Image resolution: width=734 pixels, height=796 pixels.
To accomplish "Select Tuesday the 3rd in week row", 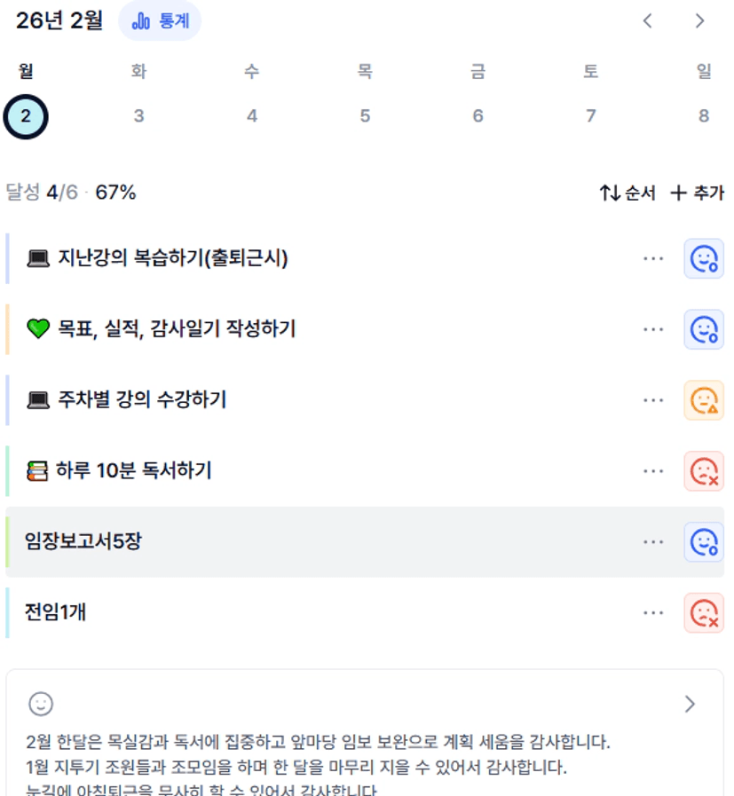I will (138, 116).
